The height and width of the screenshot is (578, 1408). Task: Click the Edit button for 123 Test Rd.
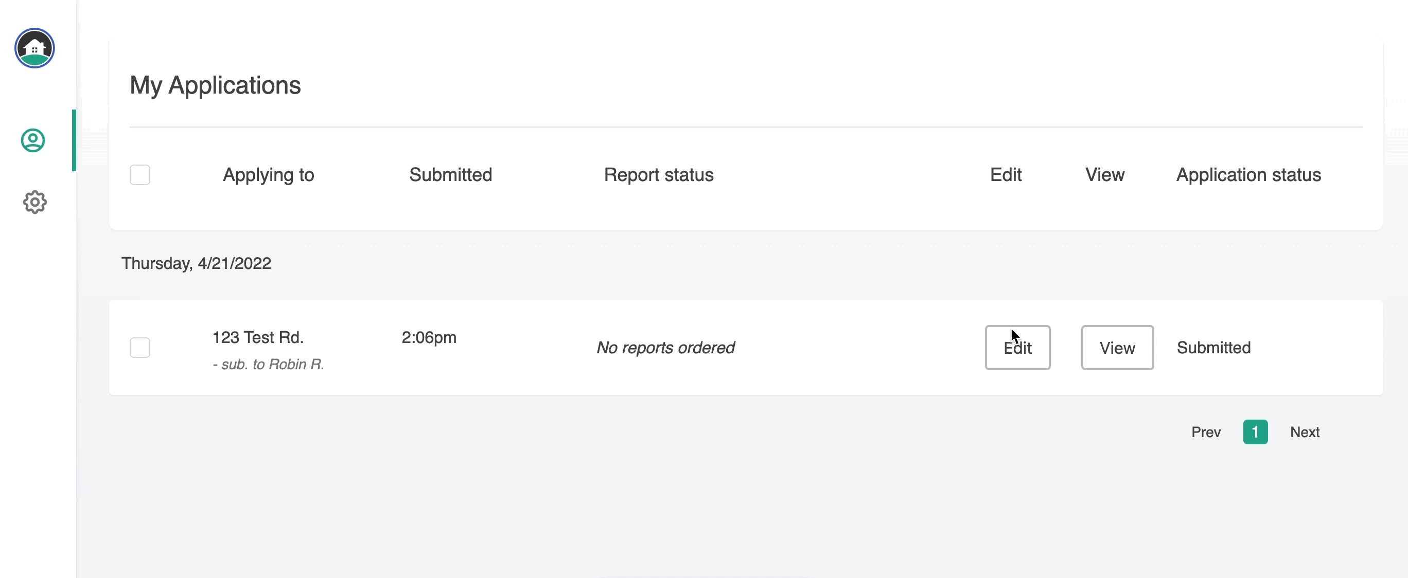1017,348
